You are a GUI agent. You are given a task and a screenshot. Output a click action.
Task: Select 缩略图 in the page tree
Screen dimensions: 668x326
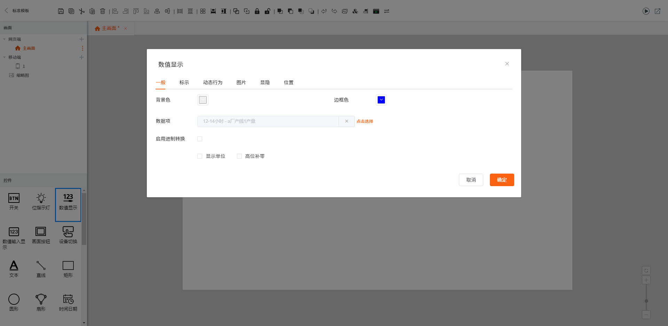[23, 75]
